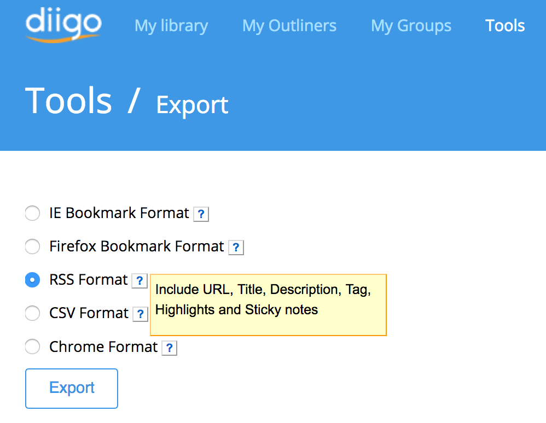The height and width of the screenshot is (423, 546).
Task: Choose the RSS Format radio option
Action: pos(32,280)
